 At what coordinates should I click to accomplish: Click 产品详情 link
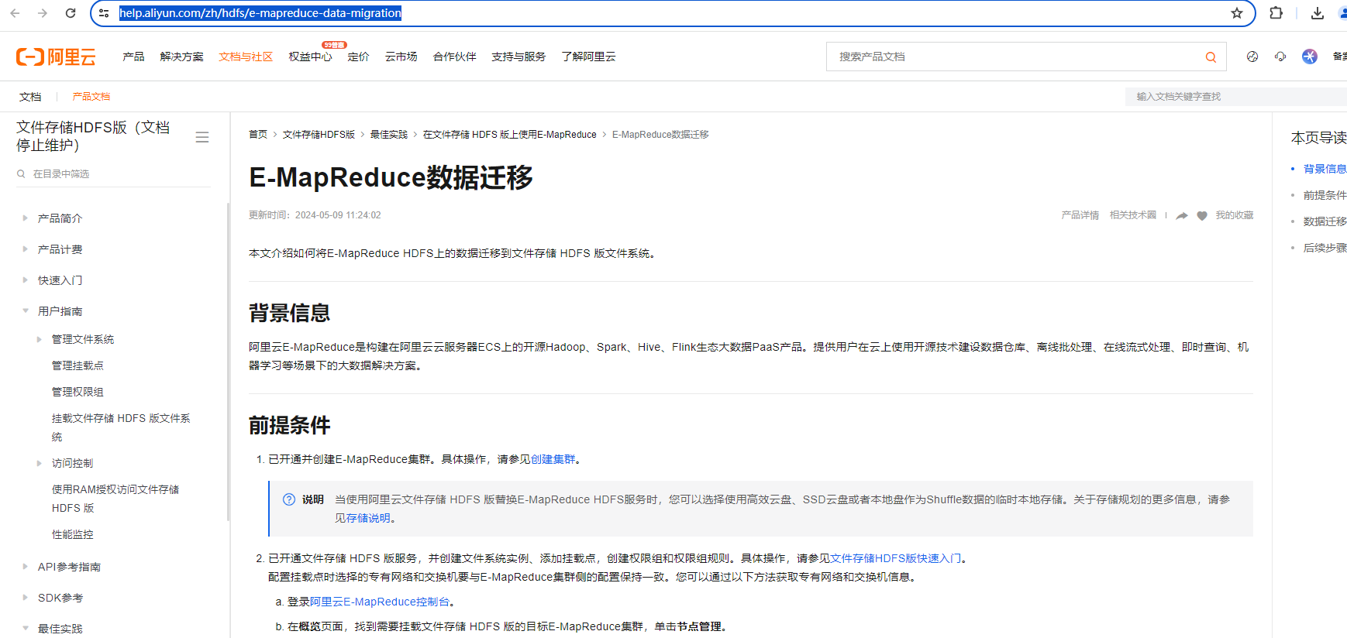pos(1080,215)
